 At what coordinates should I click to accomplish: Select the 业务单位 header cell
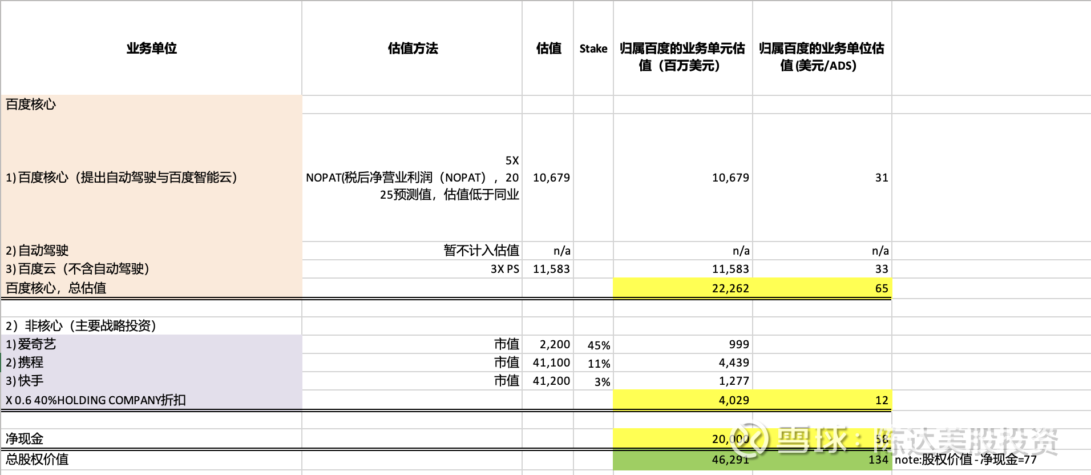pyautogui.click(x=151, y=49)
